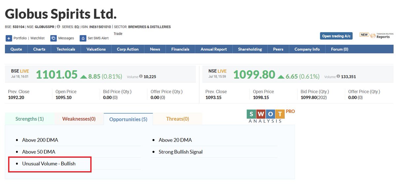This screenshot has width=396, height=186.
Task: Open the Peers tab
Action: (x=278, y=49)
